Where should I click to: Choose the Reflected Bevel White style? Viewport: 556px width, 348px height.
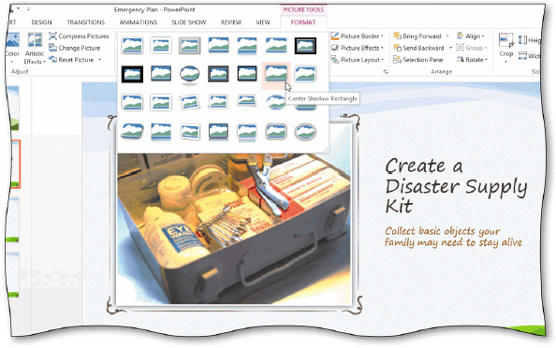247,131
